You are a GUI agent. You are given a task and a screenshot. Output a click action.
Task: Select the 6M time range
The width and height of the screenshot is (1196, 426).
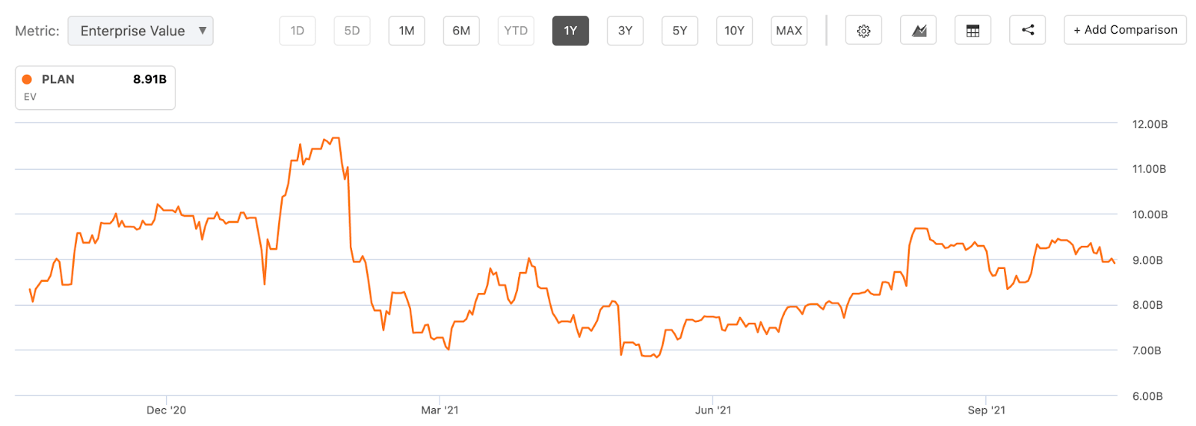coord(461,31)
